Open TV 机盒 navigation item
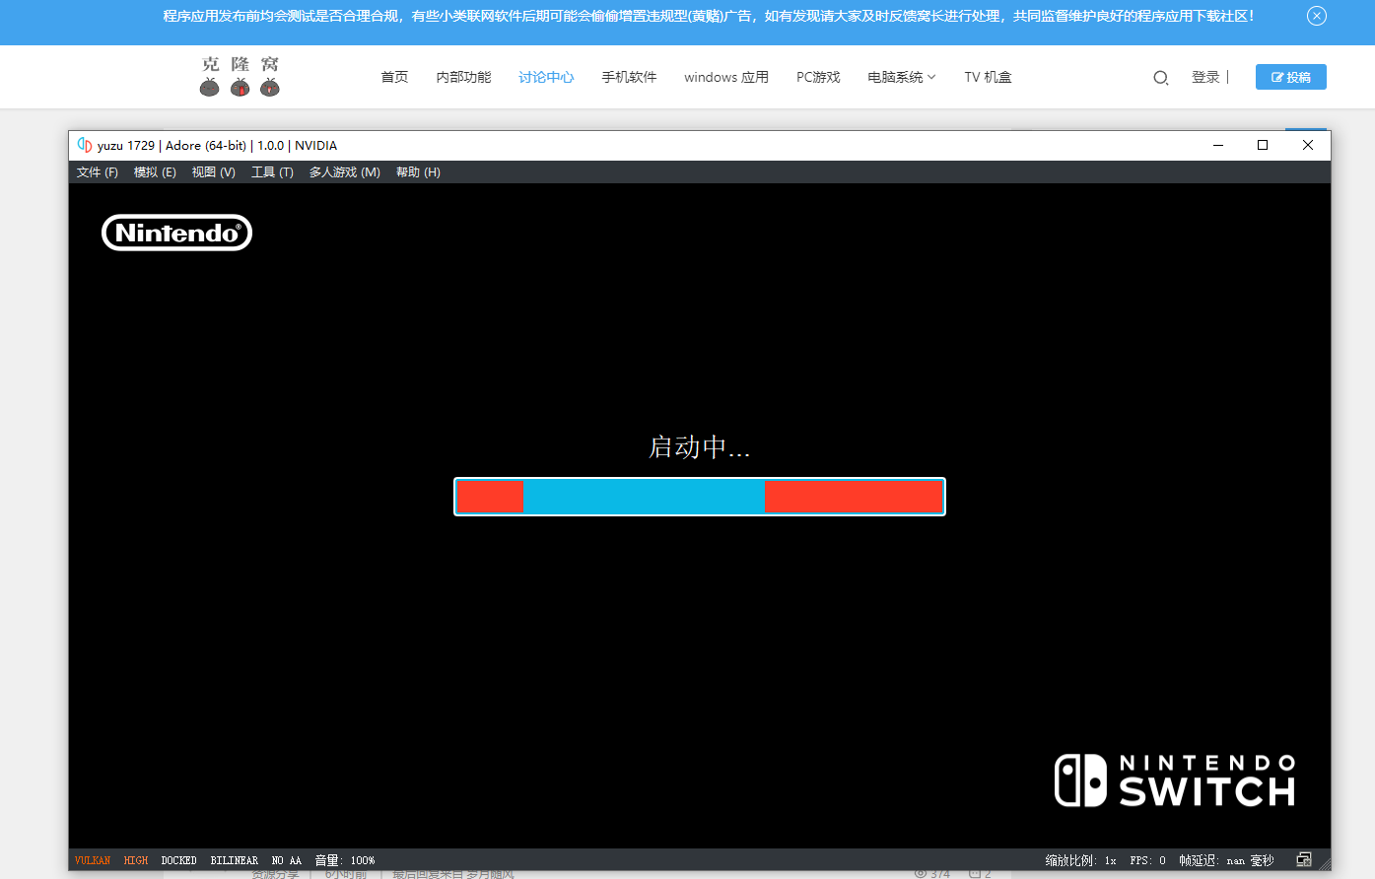The height and width of the screenshot is (879, 1375). pyautogui.click(x=988, y=77)
